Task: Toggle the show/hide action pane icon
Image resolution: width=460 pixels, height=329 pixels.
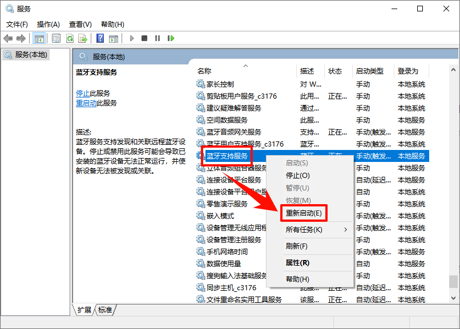Action: [114, 38]
